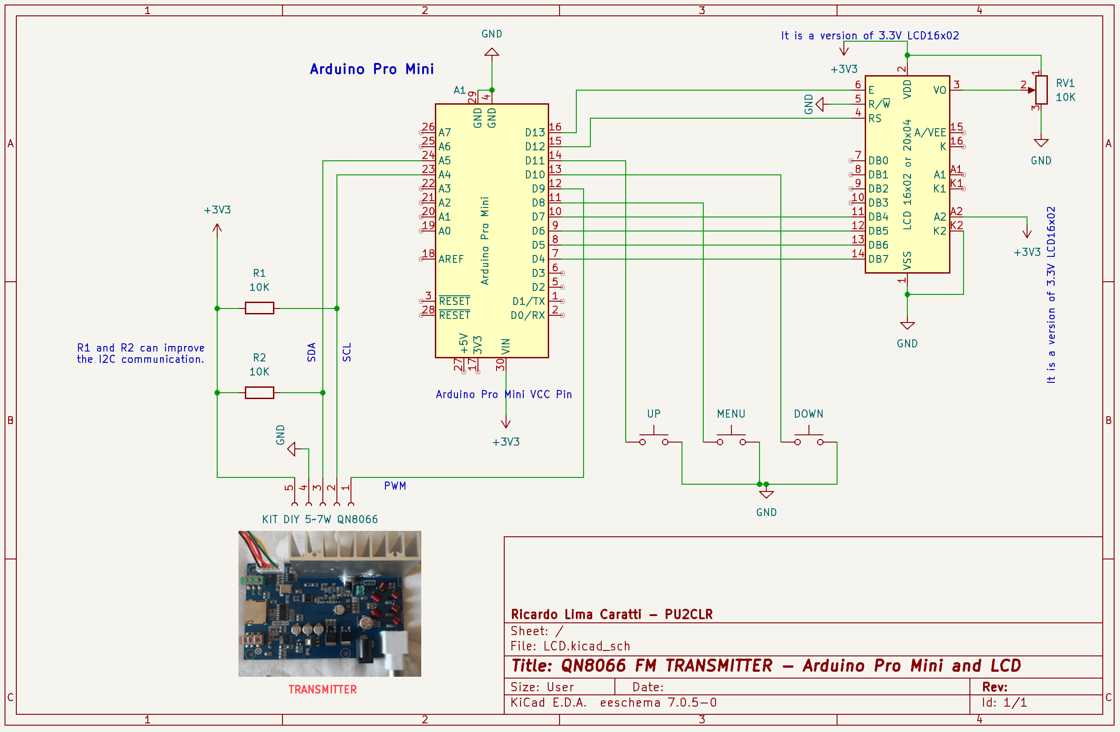This screenshot has width=1120, height=732.
Task: Select the Arduino Pro Mini component body
Action: (x=492, y=231)
